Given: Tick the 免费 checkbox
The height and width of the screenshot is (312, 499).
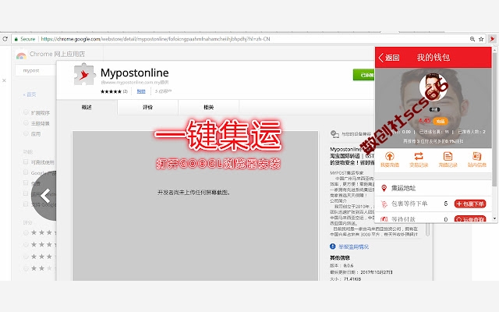Looking at the screenshot, I should 26,183.
